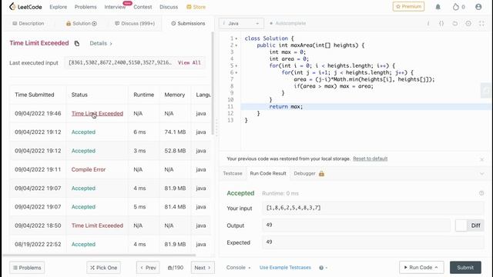493x277 pixels.
Task: Click the Debugger lock icon
Action: [x=321, y=173]
